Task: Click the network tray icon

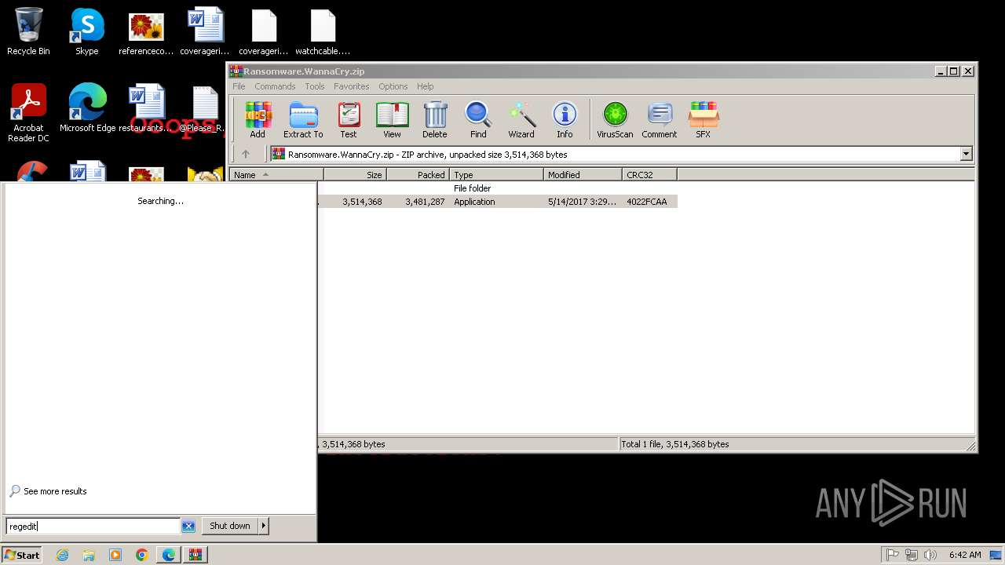Action: [912, 555]
